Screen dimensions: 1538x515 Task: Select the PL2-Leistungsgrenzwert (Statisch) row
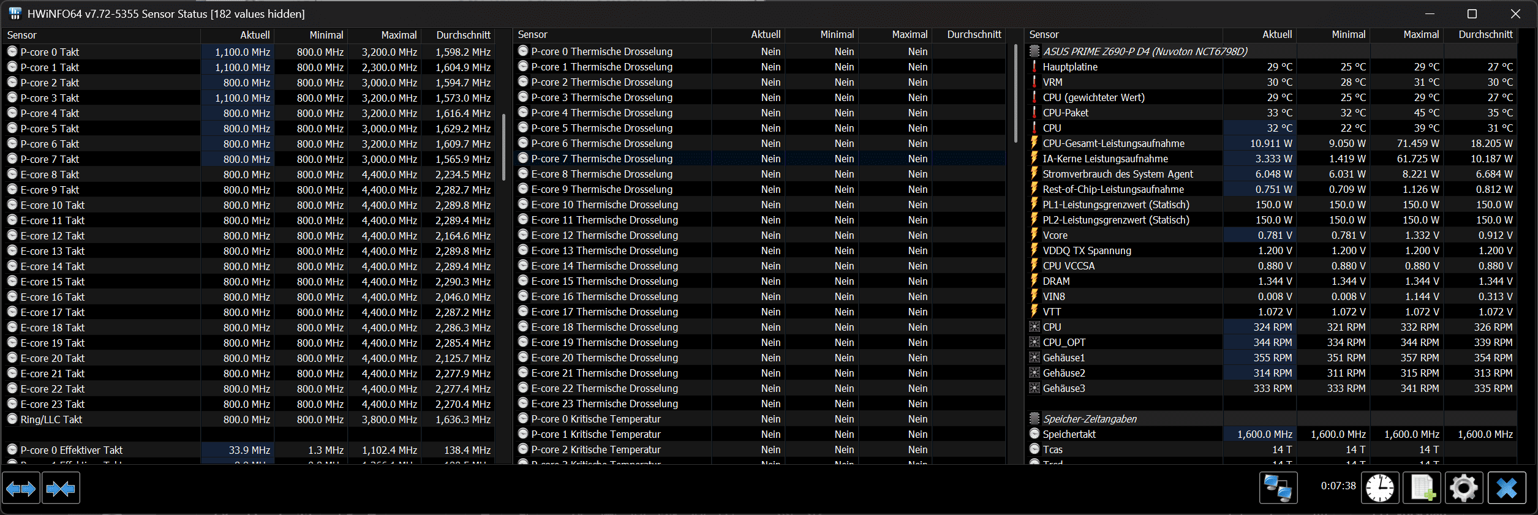1272,220
